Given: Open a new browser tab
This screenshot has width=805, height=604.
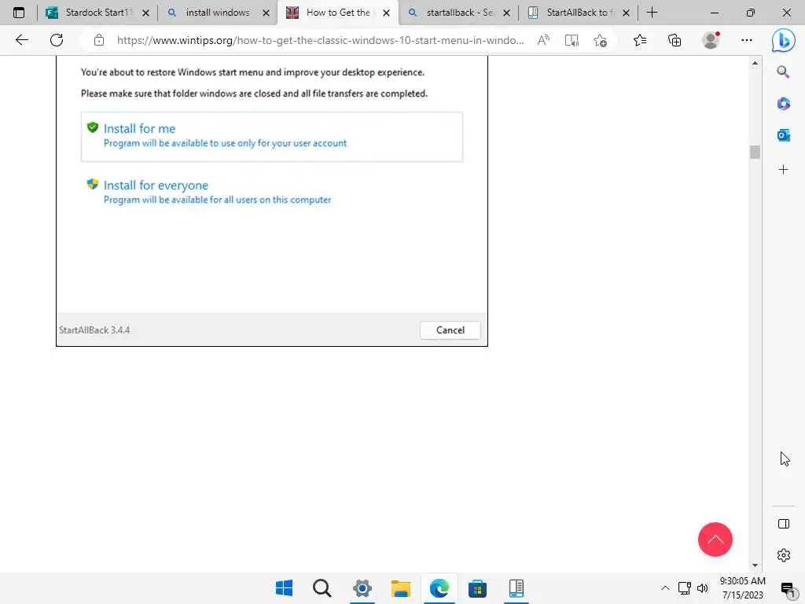Looking at the screenshot, I should (x=652, y=13).
